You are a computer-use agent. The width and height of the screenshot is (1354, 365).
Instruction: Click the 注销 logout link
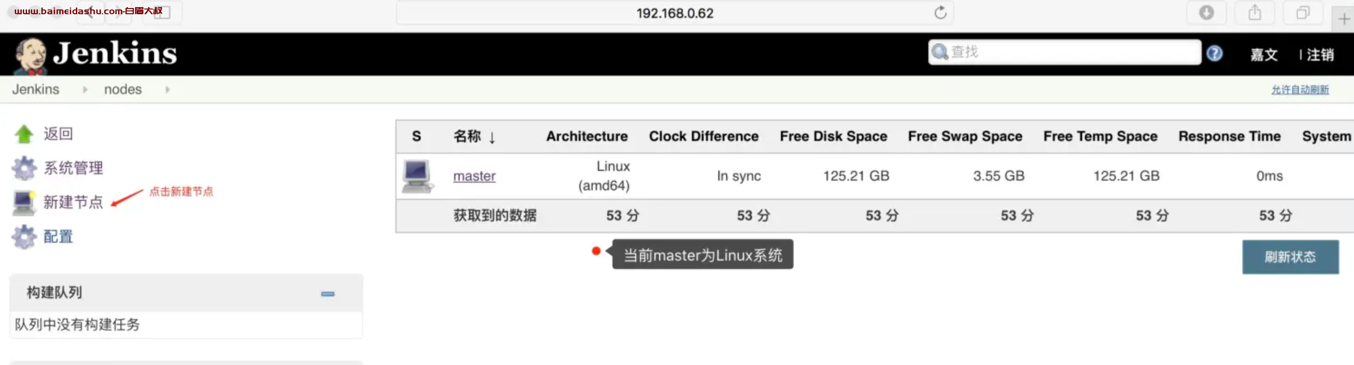[x=1320, y=55]
